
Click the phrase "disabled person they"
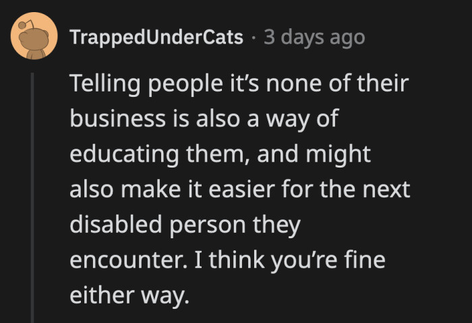pyautogui.click(x=184, y=224)
